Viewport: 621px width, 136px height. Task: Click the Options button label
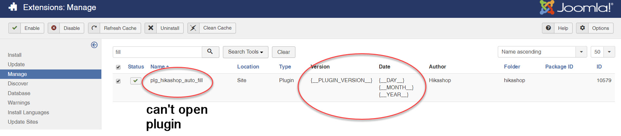coord(600,28)
